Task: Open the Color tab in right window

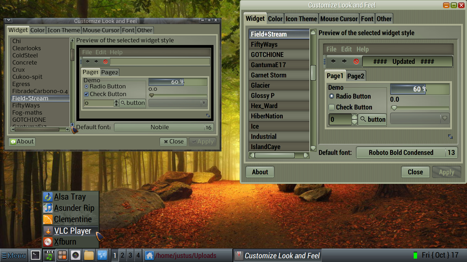Action: pos(275,19)
